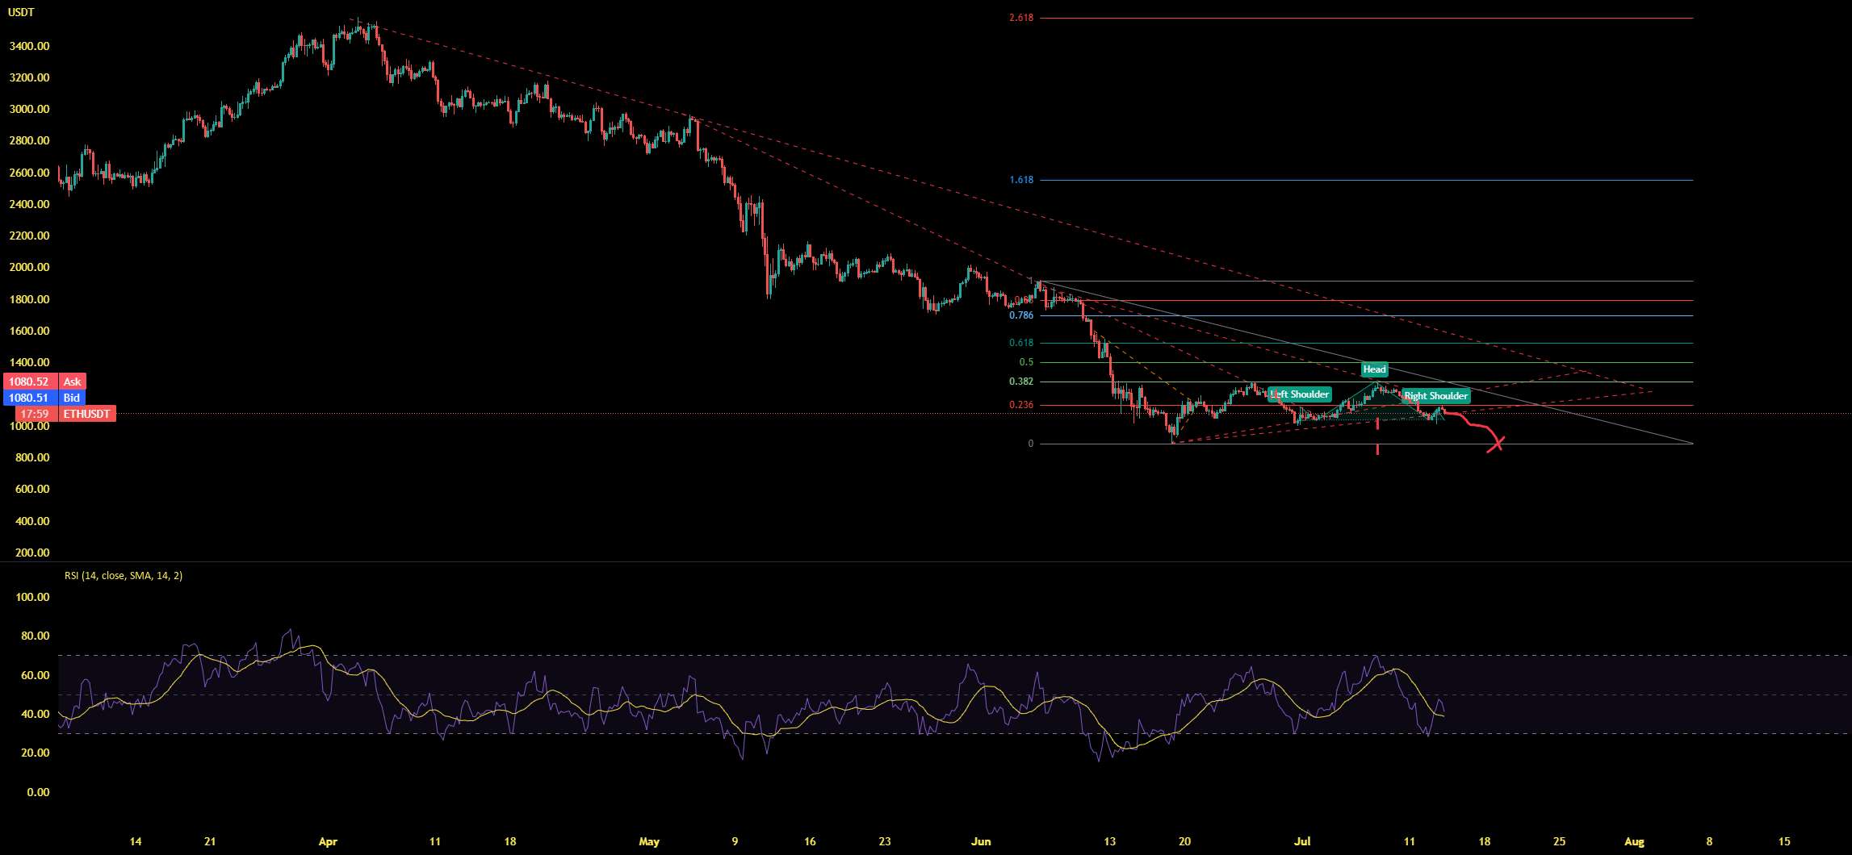This screenshot has height=855, width=1852.
Task: Click the 1.618 Fibonacci level label
Action: tap(1020, 180)
